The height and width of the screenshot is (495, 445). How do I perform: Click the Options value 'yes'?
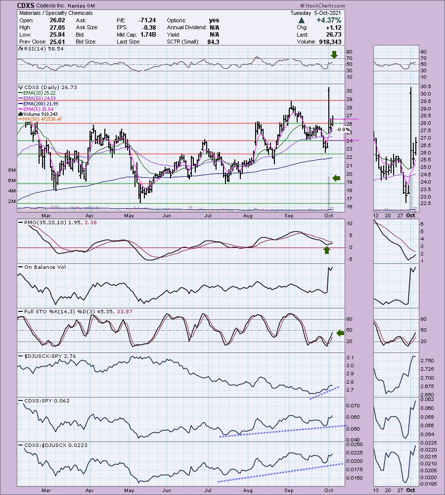coord(214,20)
